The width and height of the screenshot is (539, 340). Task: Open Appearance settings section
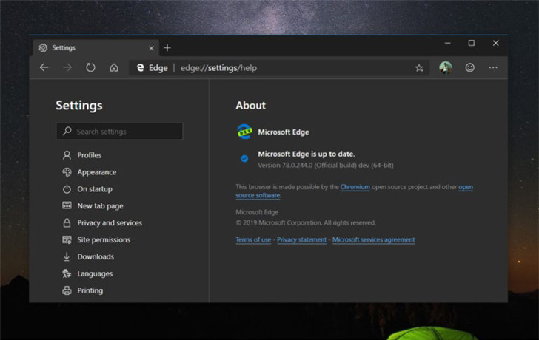pyautogui.click(x=96, y=172)
